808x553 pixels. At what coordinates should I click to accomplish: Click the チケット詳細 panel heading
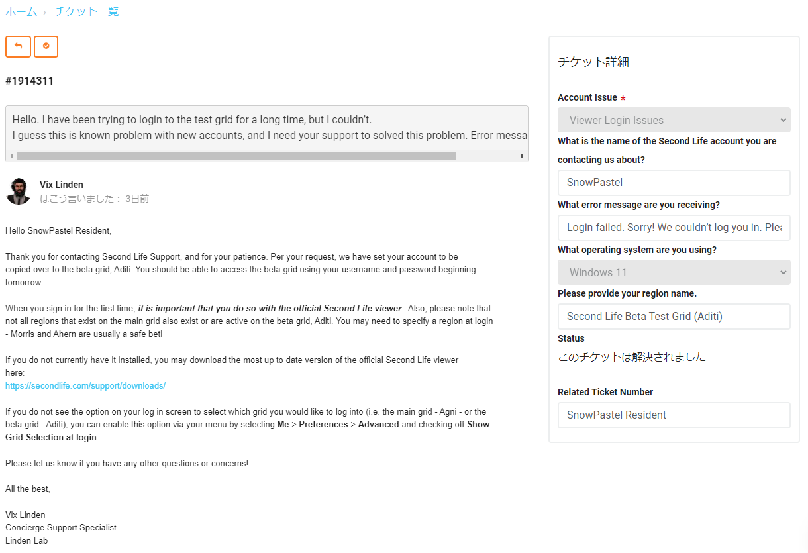click(x=593, y=62)
